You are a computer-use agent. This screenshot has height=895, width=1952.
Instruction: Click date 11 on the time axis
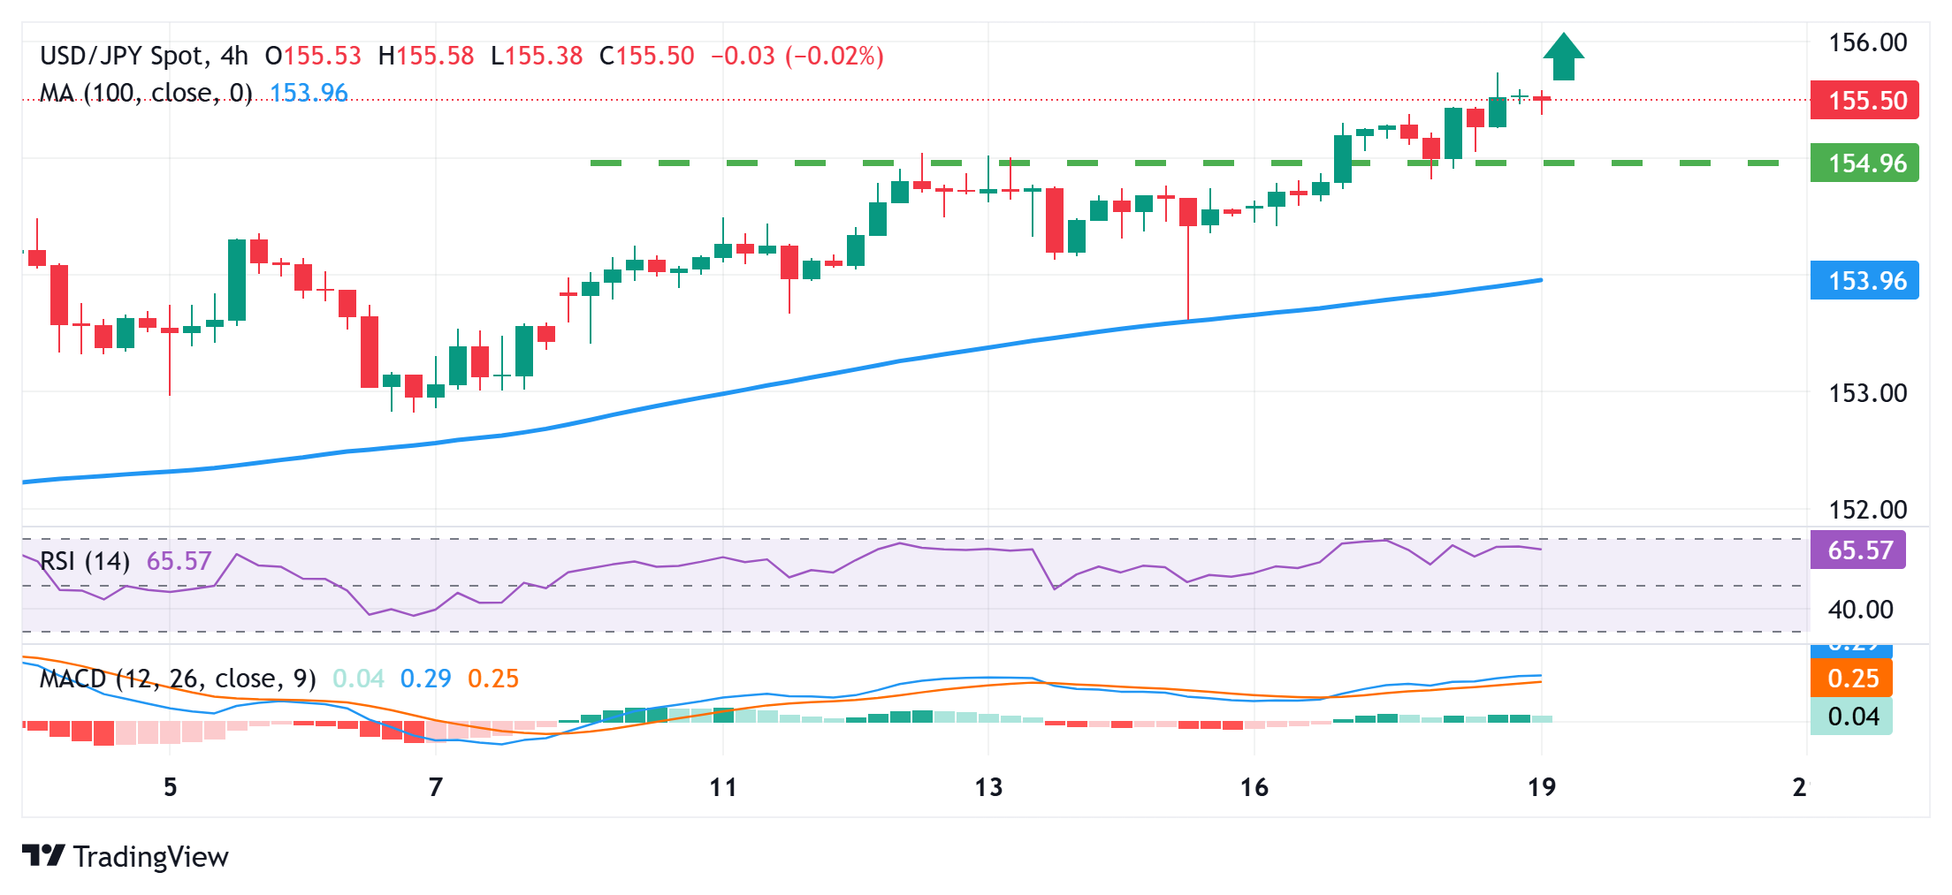723,787
